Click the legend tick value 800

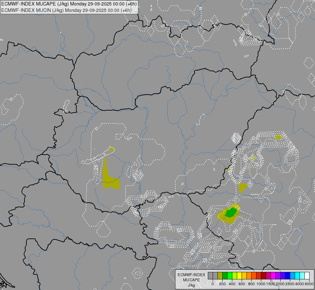[x=252, y=284]
